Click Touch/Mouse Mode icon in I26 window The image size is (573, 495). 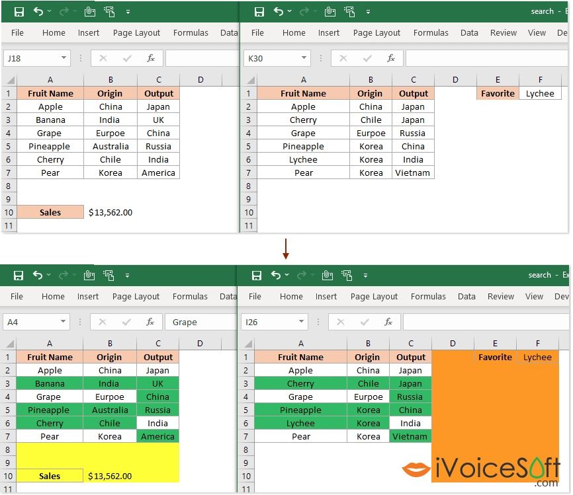(327, 276)
